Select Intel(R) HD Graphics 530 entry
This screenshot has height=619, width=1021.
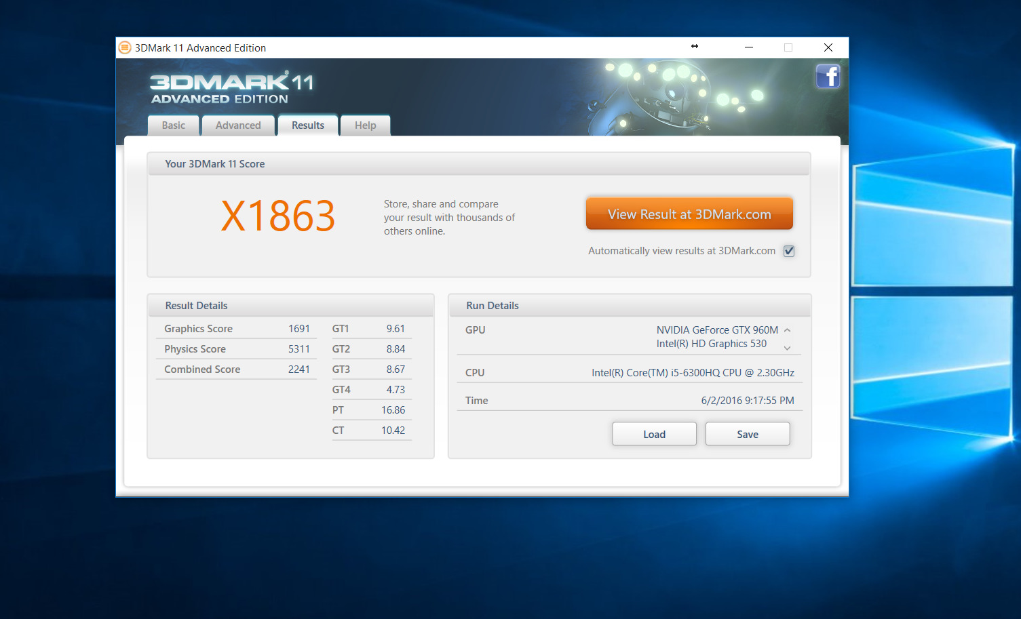[712, 344]
